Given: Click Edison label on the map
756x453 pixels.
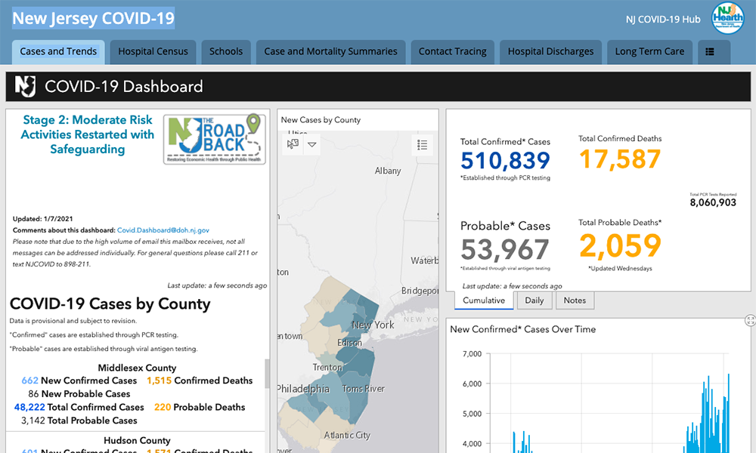Looking at the screenshot, I should click(349, 343).
